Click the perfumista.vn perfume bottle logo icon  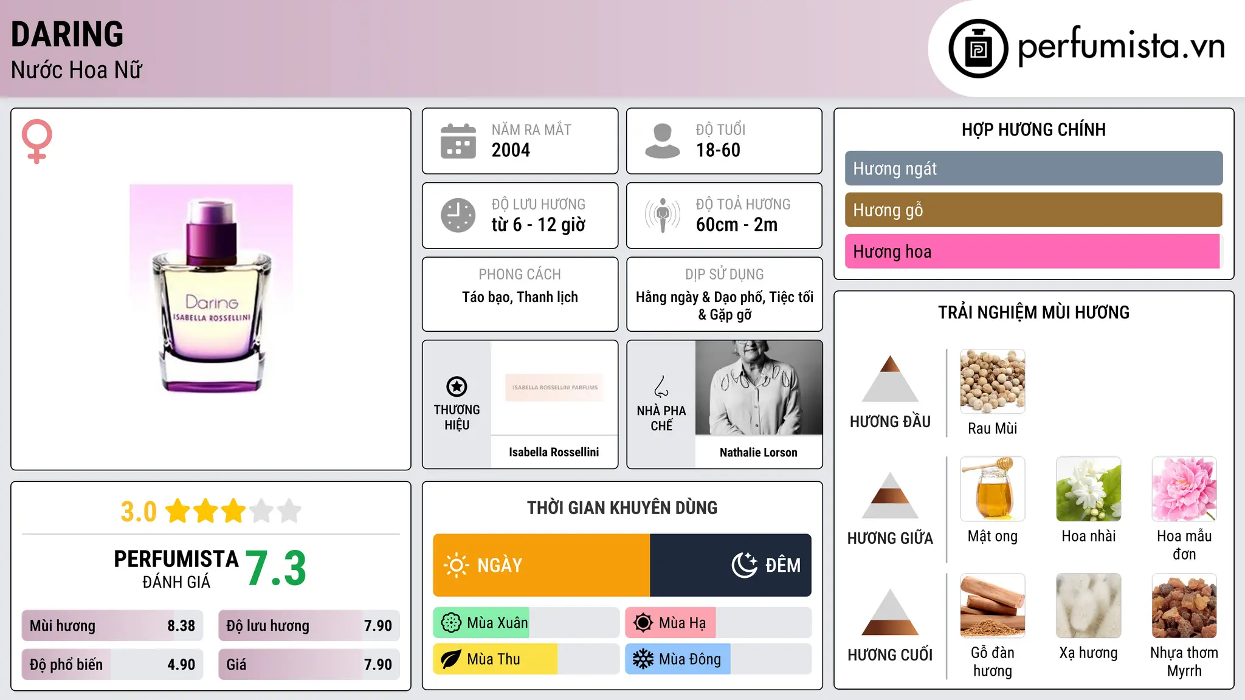click(978, 48)
